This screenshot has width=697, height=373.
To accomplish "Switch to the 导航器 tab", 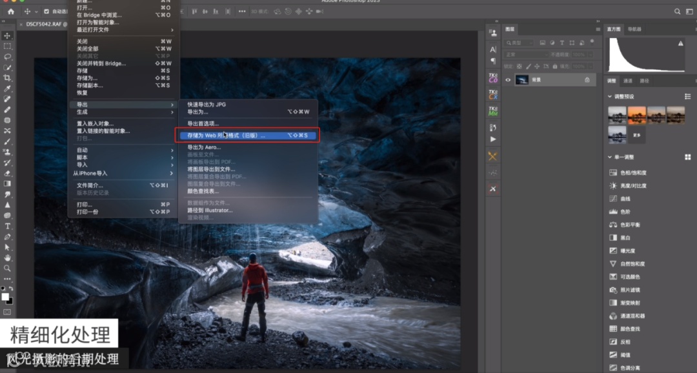I will point(634,29).
